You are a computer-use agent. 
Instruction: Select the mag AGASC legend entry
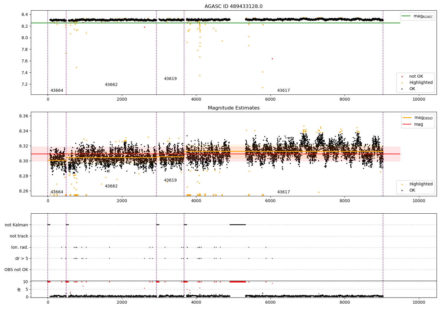[417, 16]
